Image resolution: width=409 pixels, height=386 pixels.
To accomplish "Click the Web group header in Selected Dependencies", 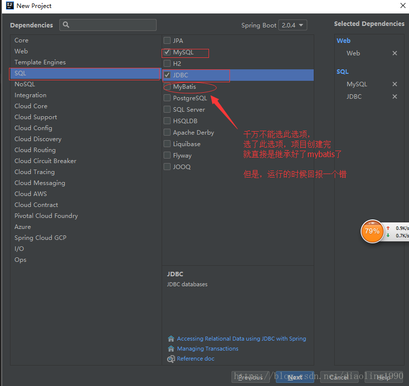I will click(x=343, y=41).
